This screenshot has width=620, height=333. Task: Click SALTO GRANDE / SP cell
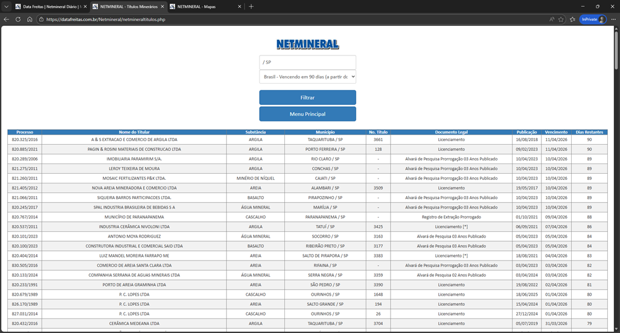click(325, 304)
